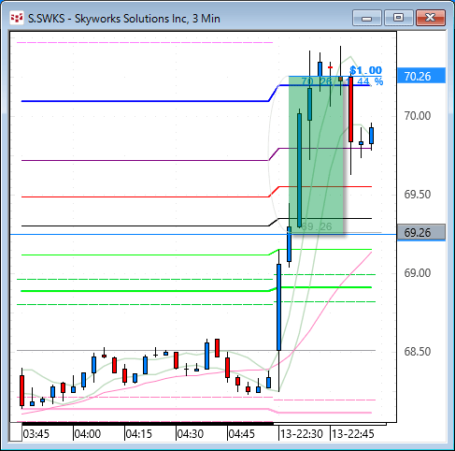
Task: Click the 70.26 price label on axis
Action: [421, 76]
